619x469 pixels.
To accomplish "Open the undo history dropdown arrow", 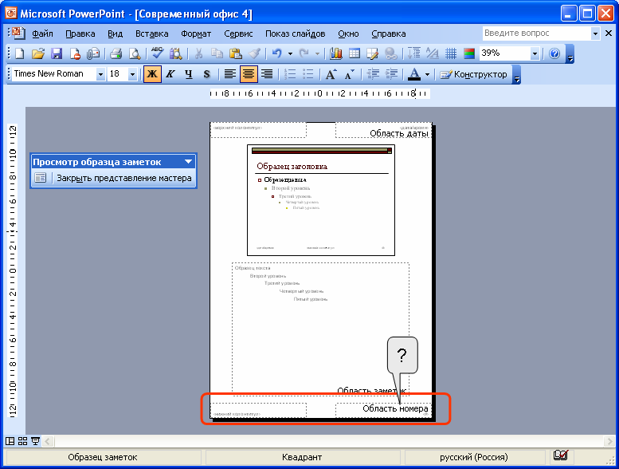I will pos(290,53).
